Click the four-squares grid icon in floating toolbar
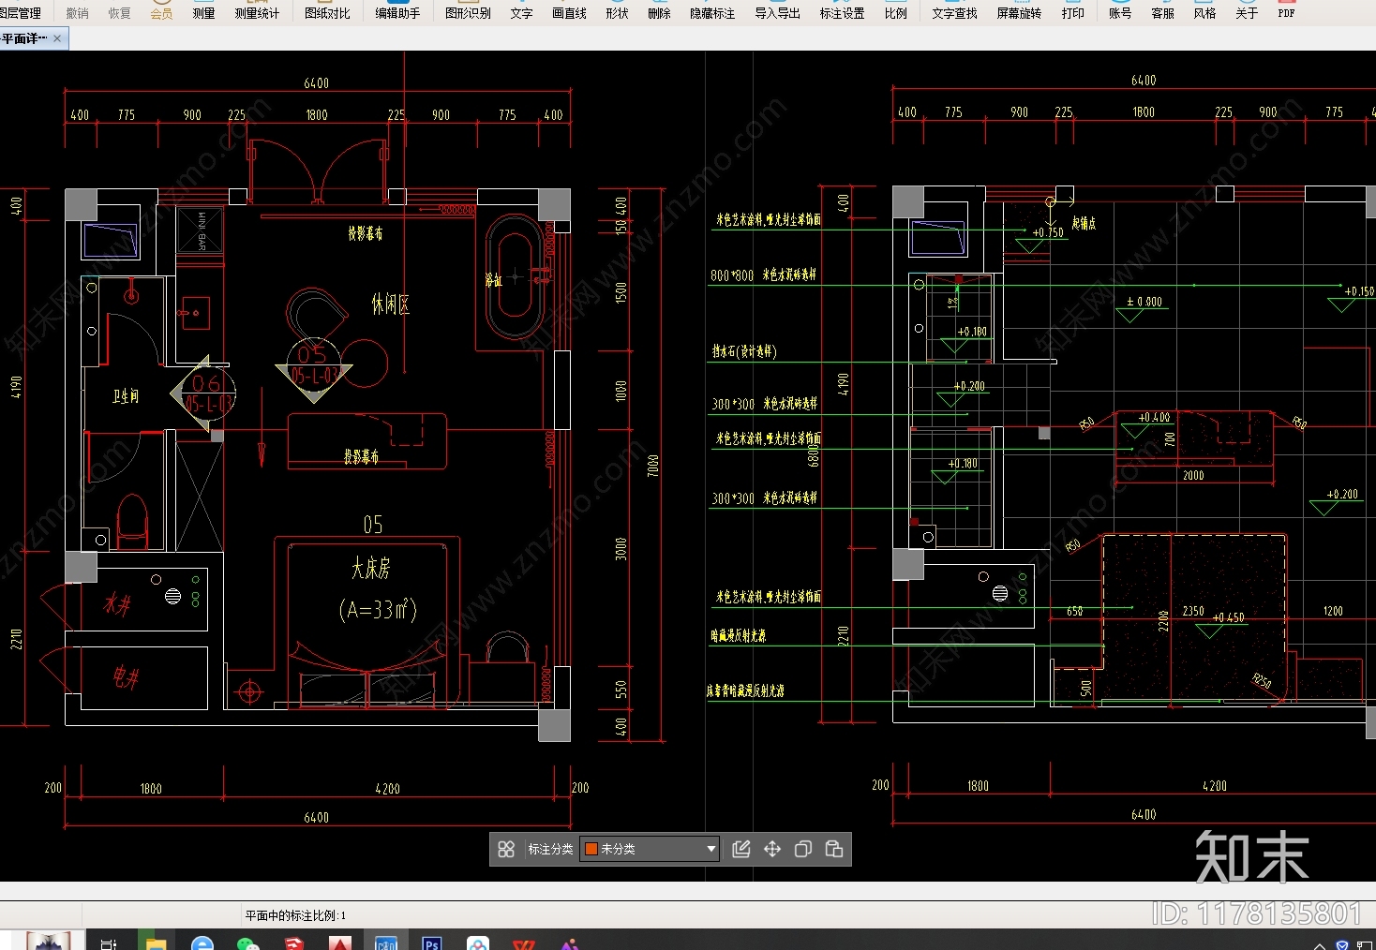The image size is (1376, 950). [506, 849]
